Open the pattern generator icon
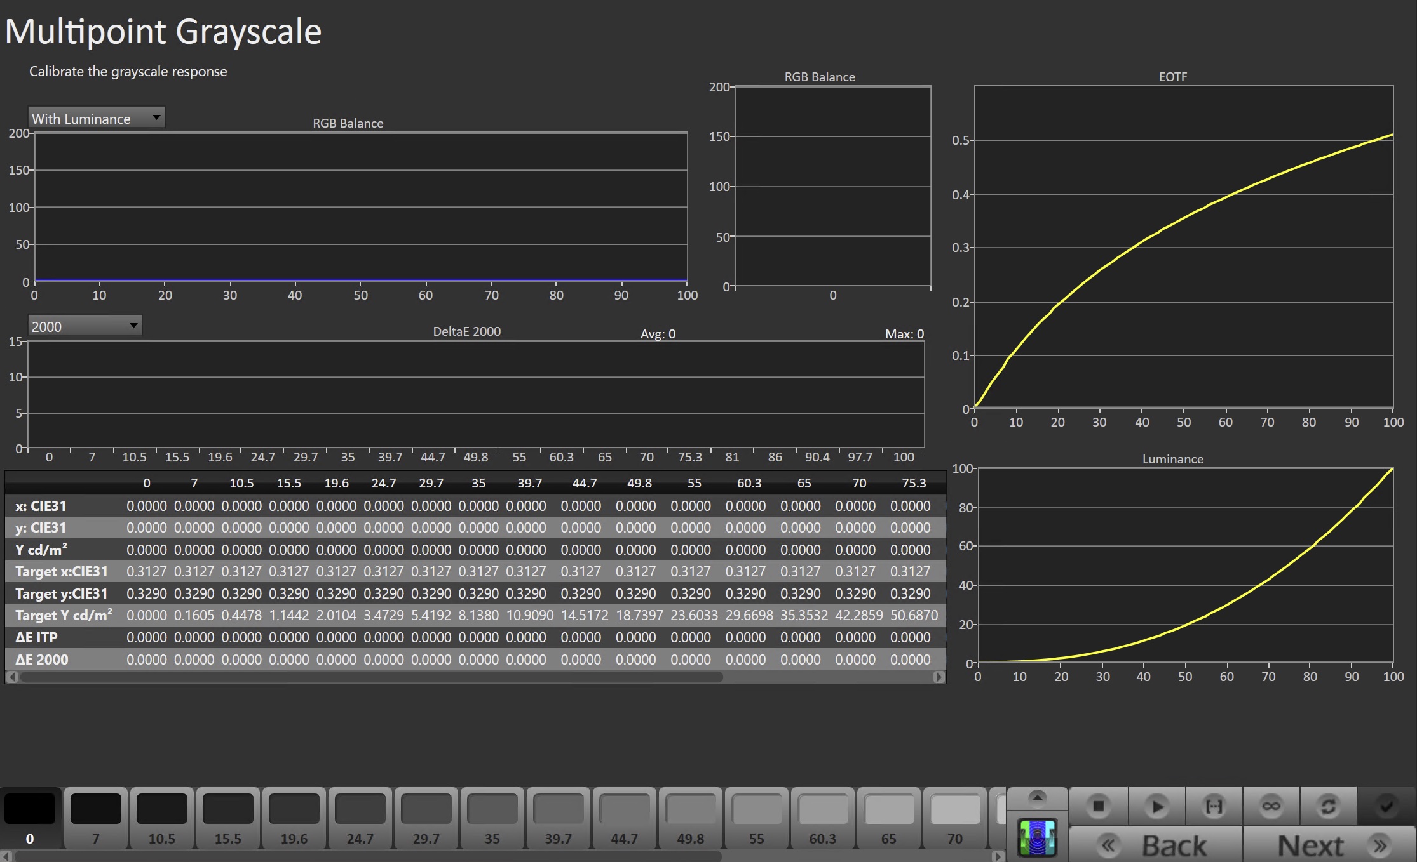The width and height of the screenshot is (1417, 862). pyautogui.click(x=1037, y=838)
